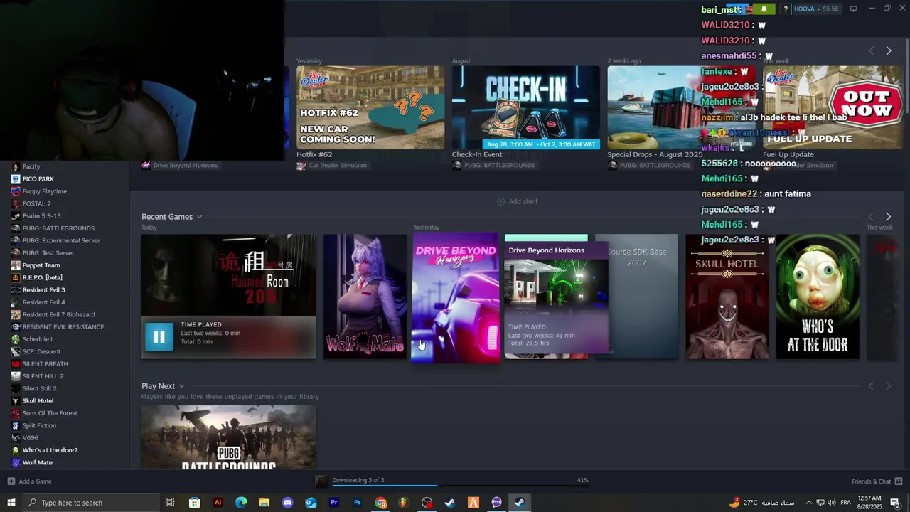Select PUBG: BATTLEGROUNDS in the sidebar
This screenshot has height=512, width=910.
(58, 228)
